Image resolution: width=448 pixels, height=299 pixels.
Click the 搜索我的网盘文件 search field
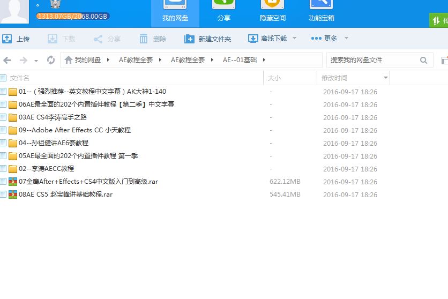(x=371, y=60)
